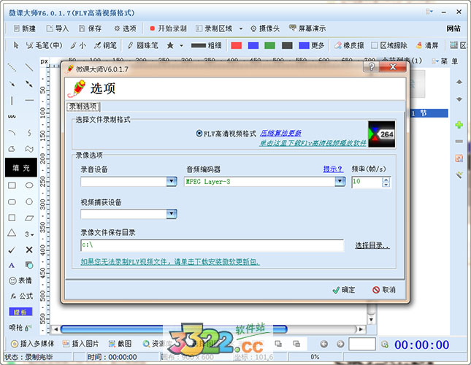This screenshot has height=365, width=471.
Task: Expand the star tool dropdown arrow
Action: [x=181, y=45]
